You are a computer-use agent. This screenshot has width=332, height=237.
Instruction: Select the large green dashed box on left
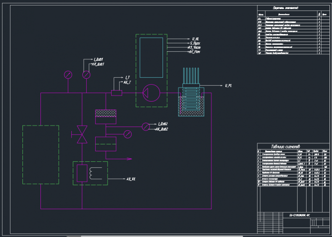point(40,155)
